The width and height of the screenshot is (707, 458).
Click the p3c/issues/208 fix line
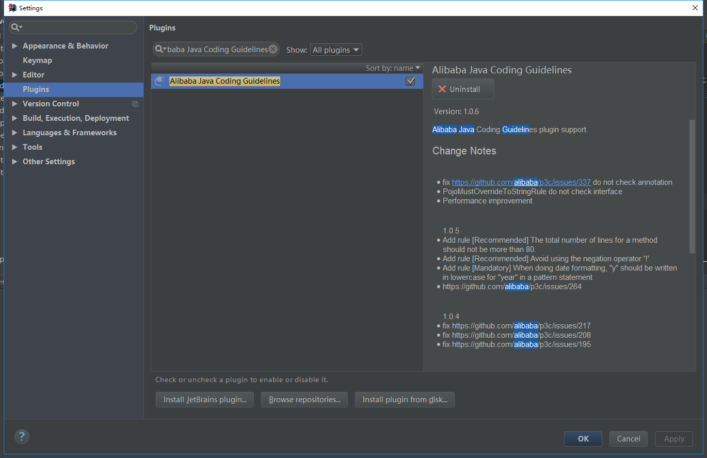[517, 335]
